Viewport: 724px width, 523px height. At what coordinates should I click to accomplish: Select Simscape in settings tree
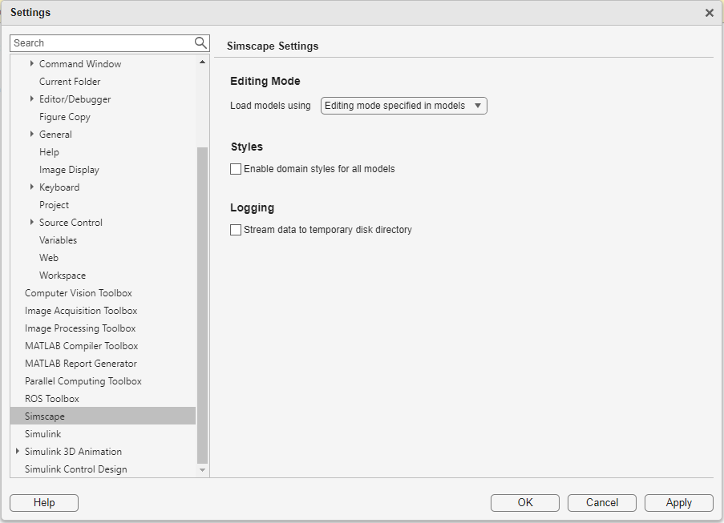tap(103, 416)
